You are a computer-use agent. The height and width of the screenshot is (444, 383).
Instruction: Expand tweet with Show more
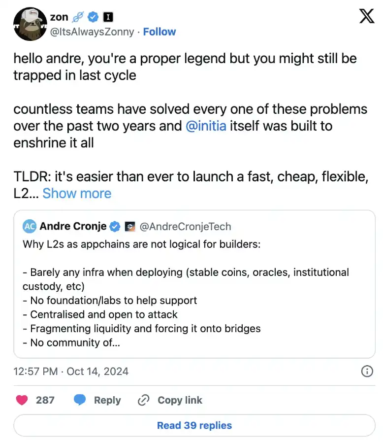tap(77, 193)
